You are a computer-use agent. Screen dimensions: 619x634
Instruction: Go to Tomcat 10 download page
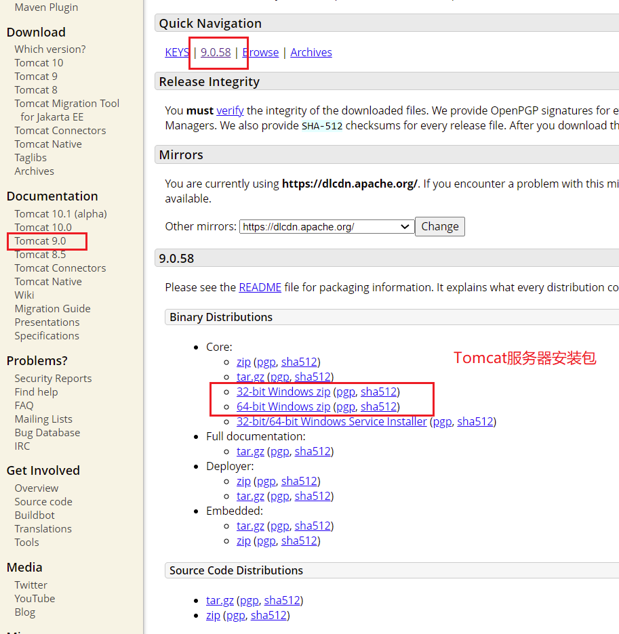coord(39,63)
